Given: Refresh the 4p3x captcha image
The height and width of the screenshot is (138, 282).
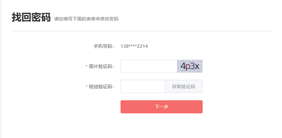Looking at the screenshot, I should pos(190,66).
